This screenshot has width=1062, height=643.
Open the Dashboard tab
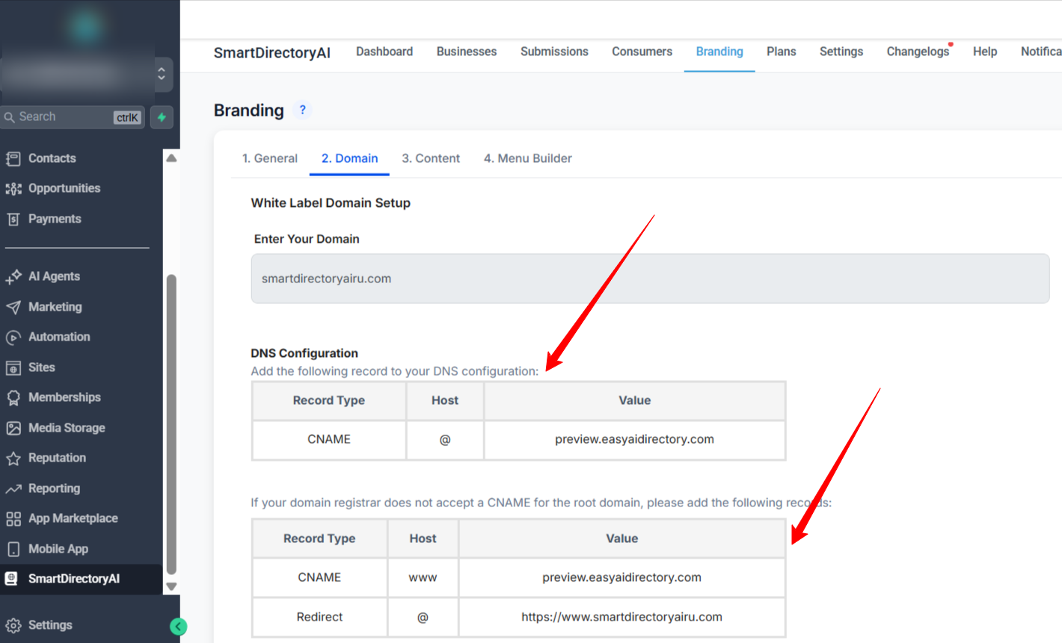(384, 52)
